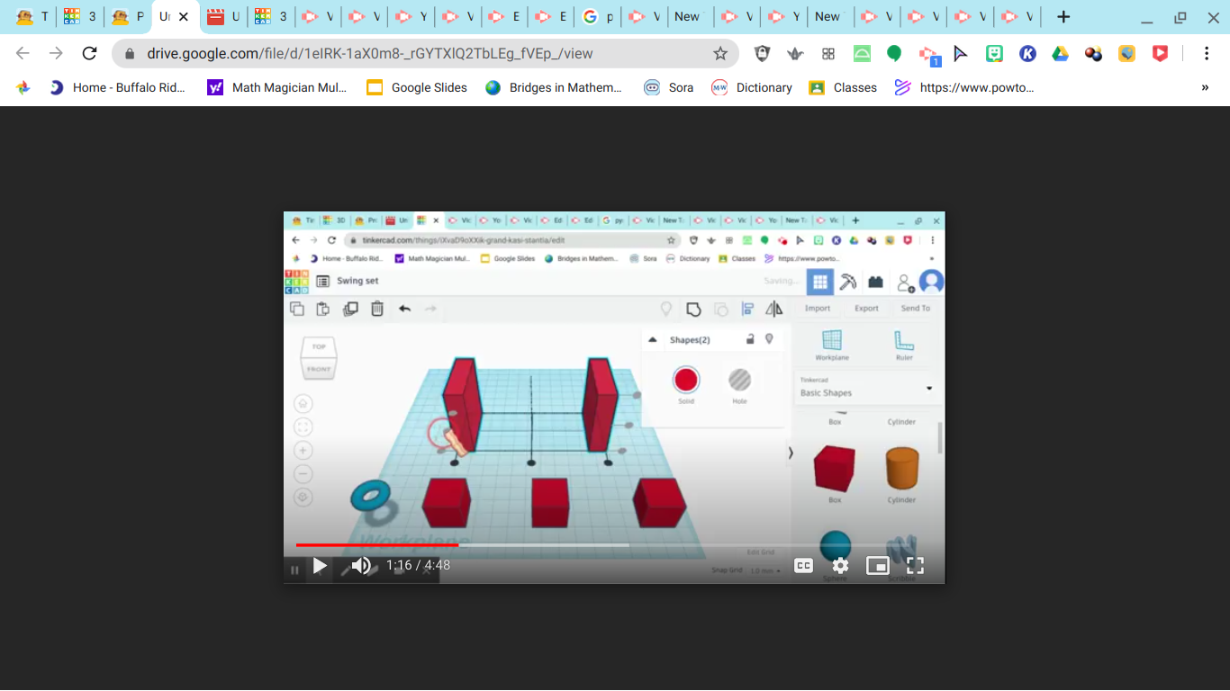Image resolution: width=1230 pixels, height=691 pixels.
Task: Open the Bridges in Mathem... bookmark
Action: pyautogui.click(x=553, y=87)
